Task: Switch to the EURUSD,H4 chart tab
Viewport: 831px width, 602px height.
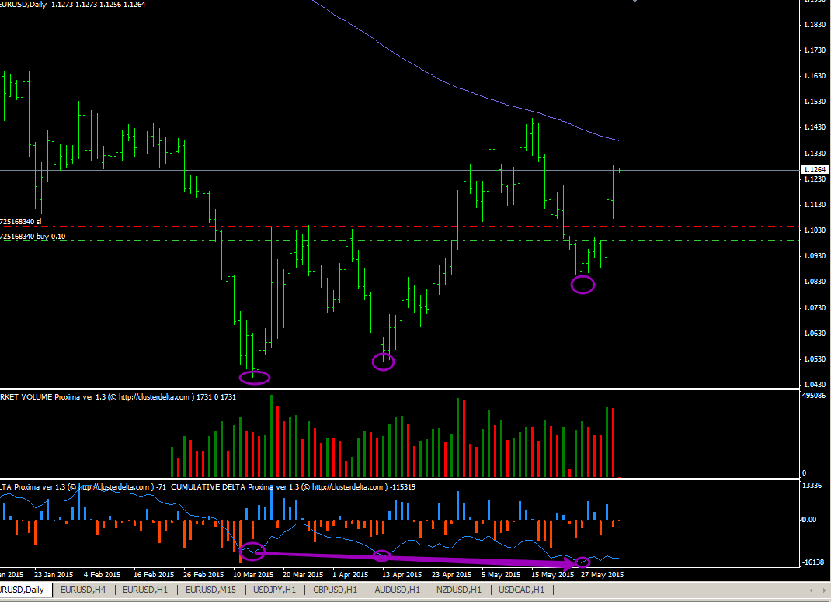Action: (83, 590)
